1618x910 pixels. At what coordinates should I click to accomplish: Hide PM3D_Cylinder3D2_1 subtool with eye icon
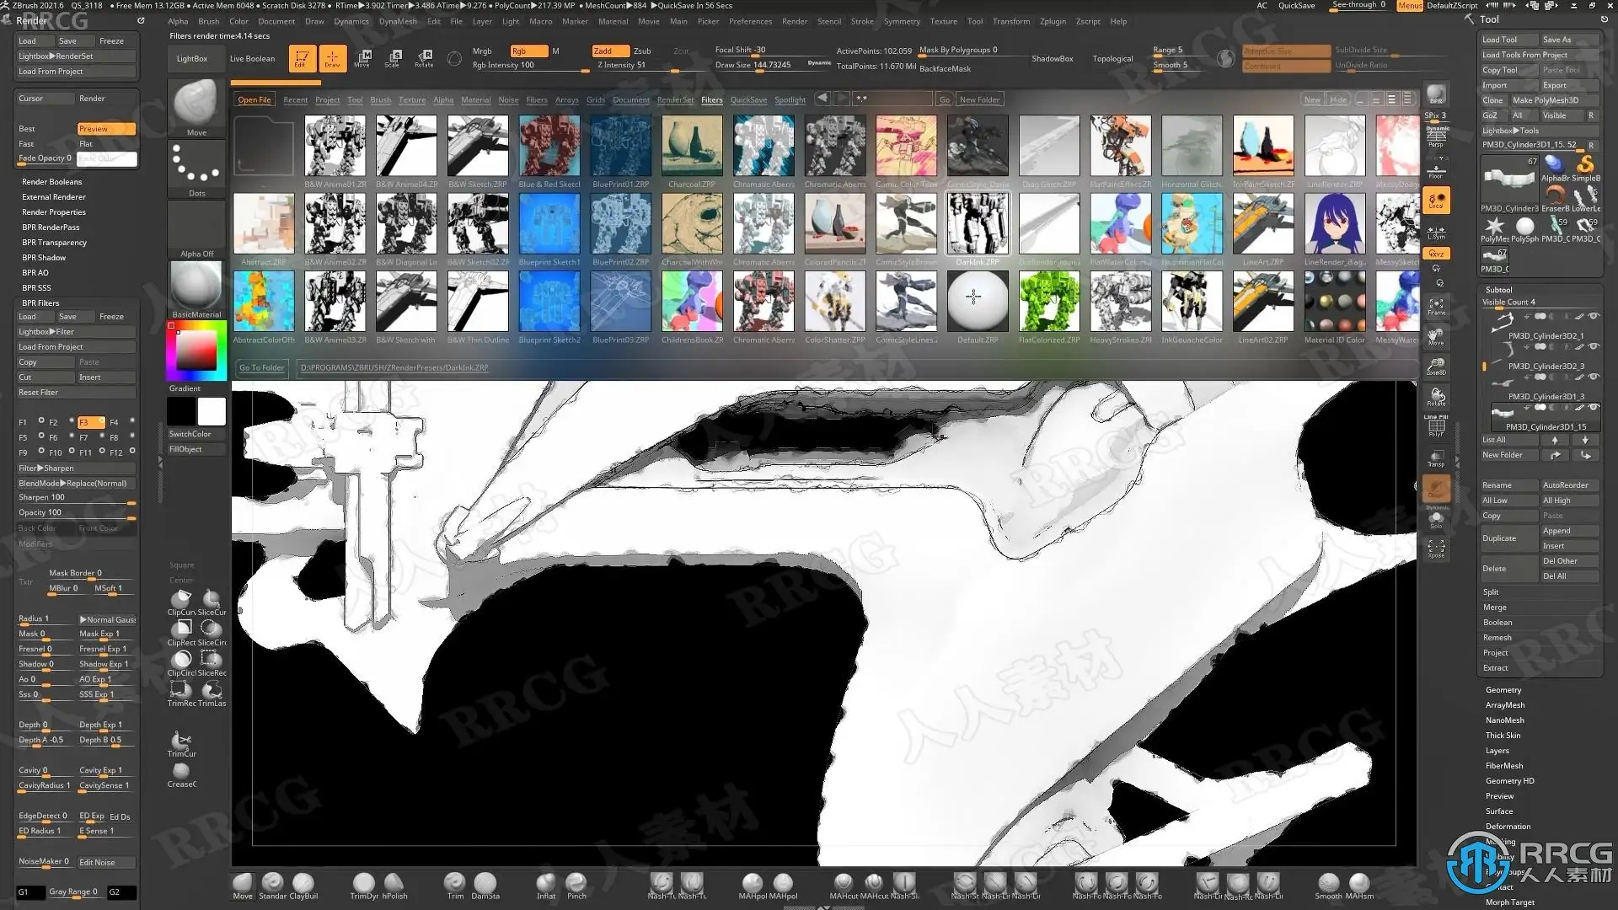(1594, 317)
